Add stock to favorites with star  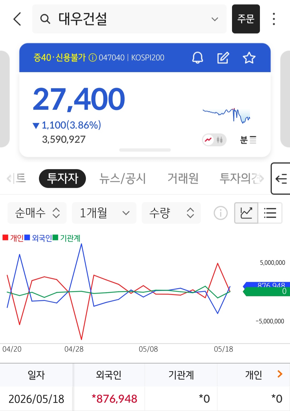click(249, 58)
